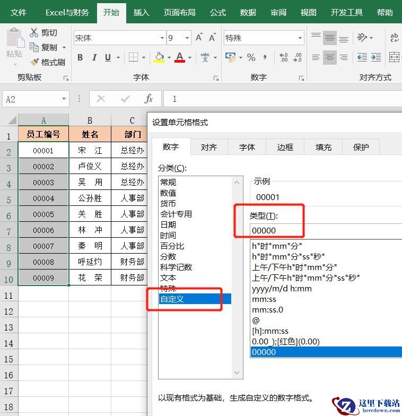Click decrease font size icon
This screenshot has height=416, width=402.
tap(212, 37)
